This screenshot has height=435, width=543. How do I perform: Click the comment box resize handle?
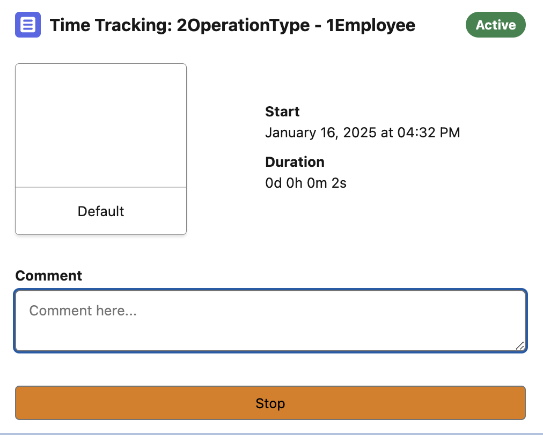point(519,346)
